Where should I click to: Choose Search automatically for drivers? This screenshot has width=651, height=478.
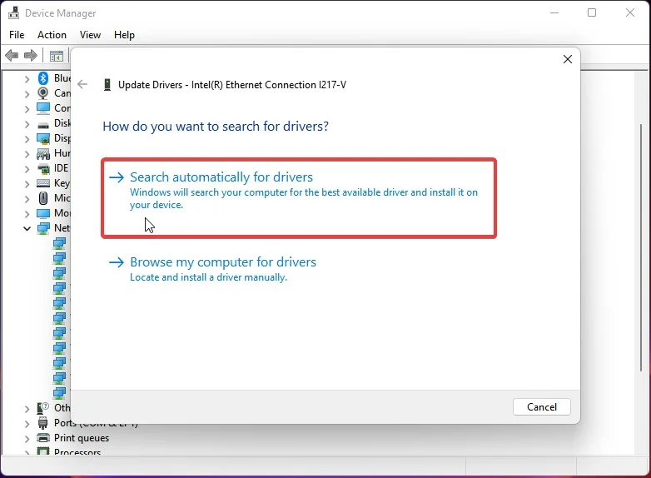coord(299,198)
